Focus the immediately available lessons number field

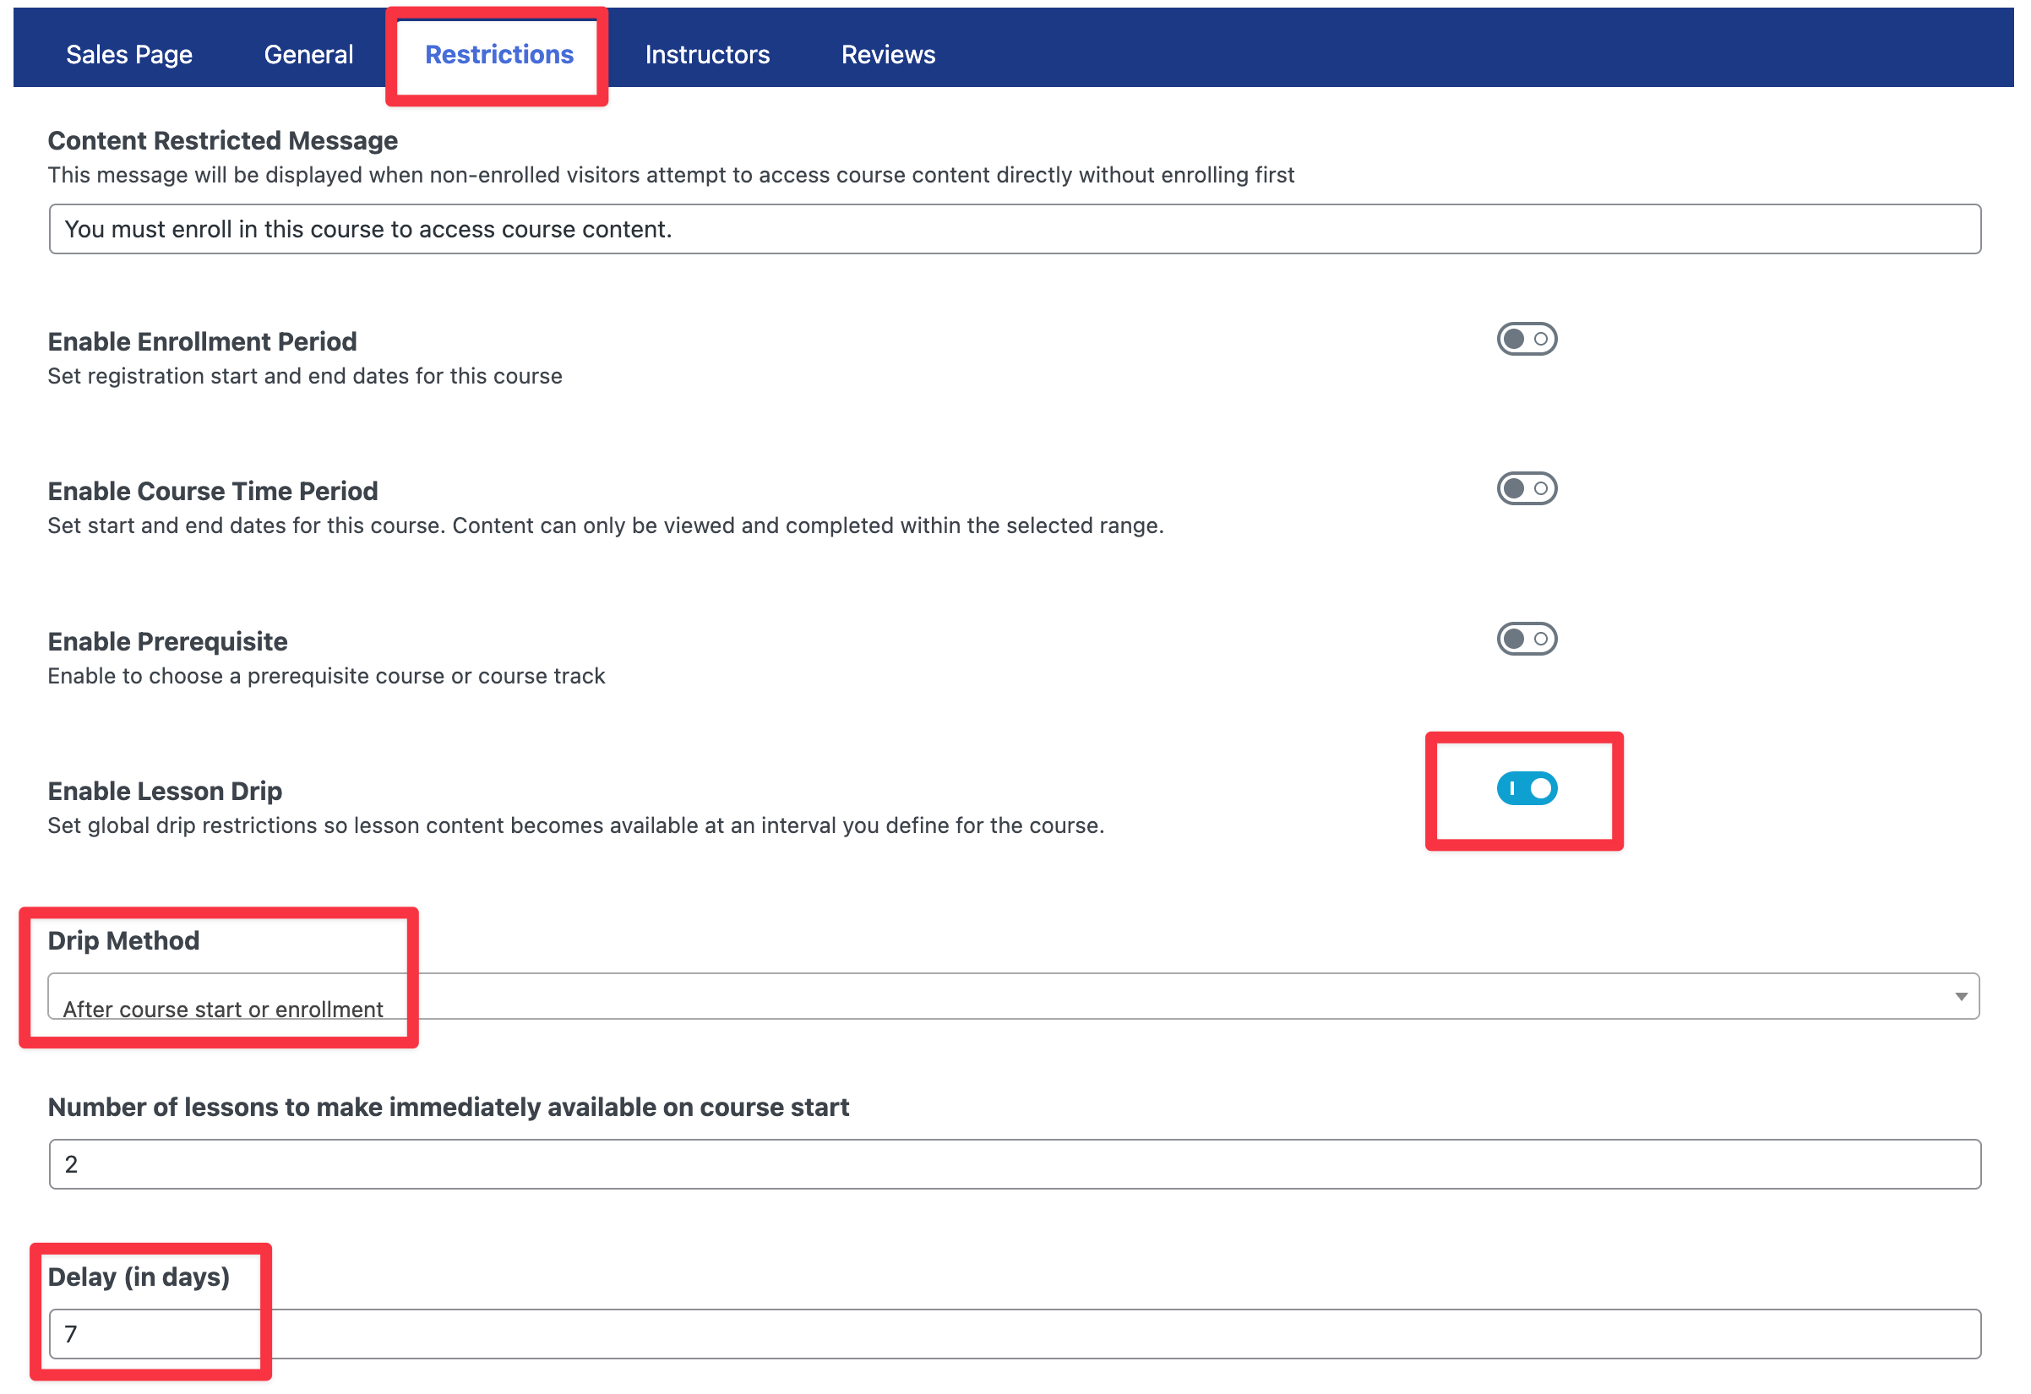[1014, 1164]
